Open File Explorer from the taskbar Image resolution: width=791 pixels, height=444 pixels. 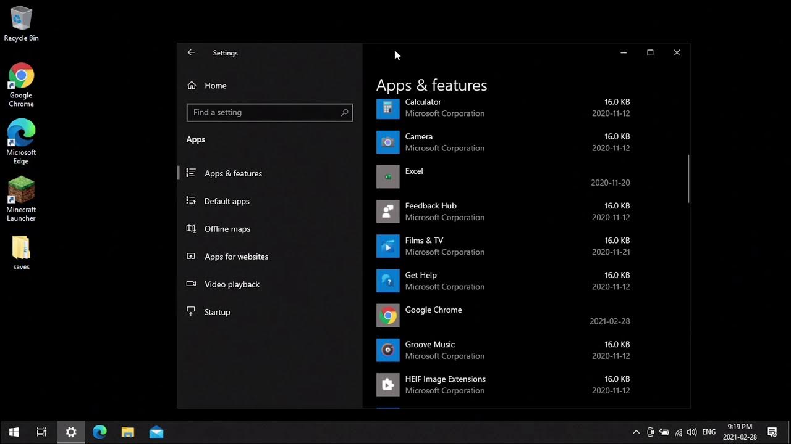click(128, 432)
